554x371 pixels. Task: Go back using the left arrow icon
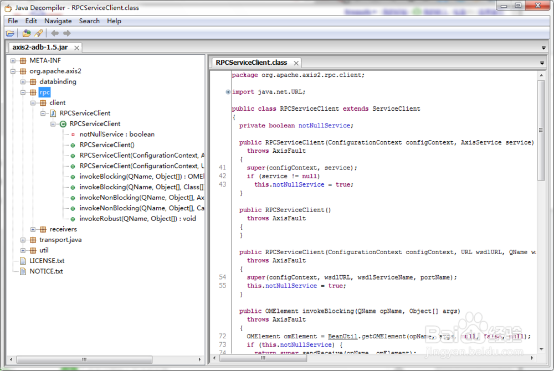click(x=55, y=34)
